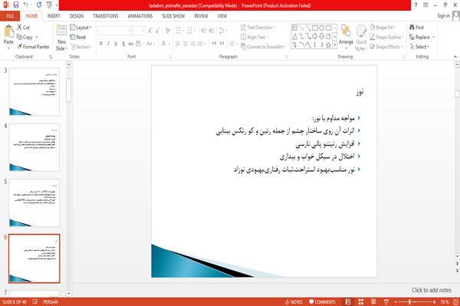Open Select dropdown in Editing
The height and width of the screenshot is (306, 460).
[x=419, y=47]
